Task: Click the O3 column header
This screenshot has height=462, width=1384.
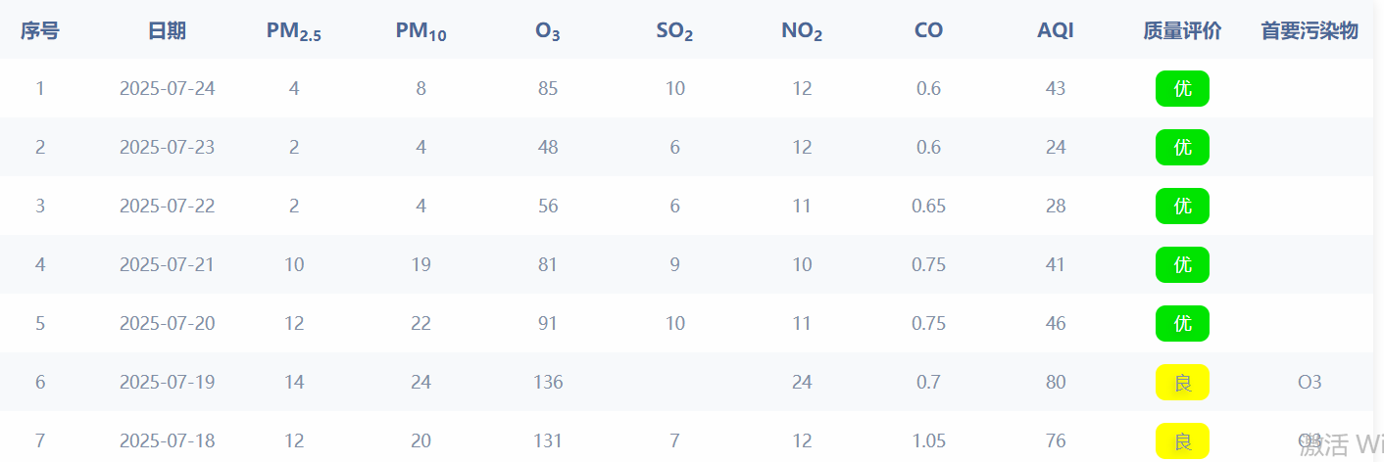Action: [548, 31]
